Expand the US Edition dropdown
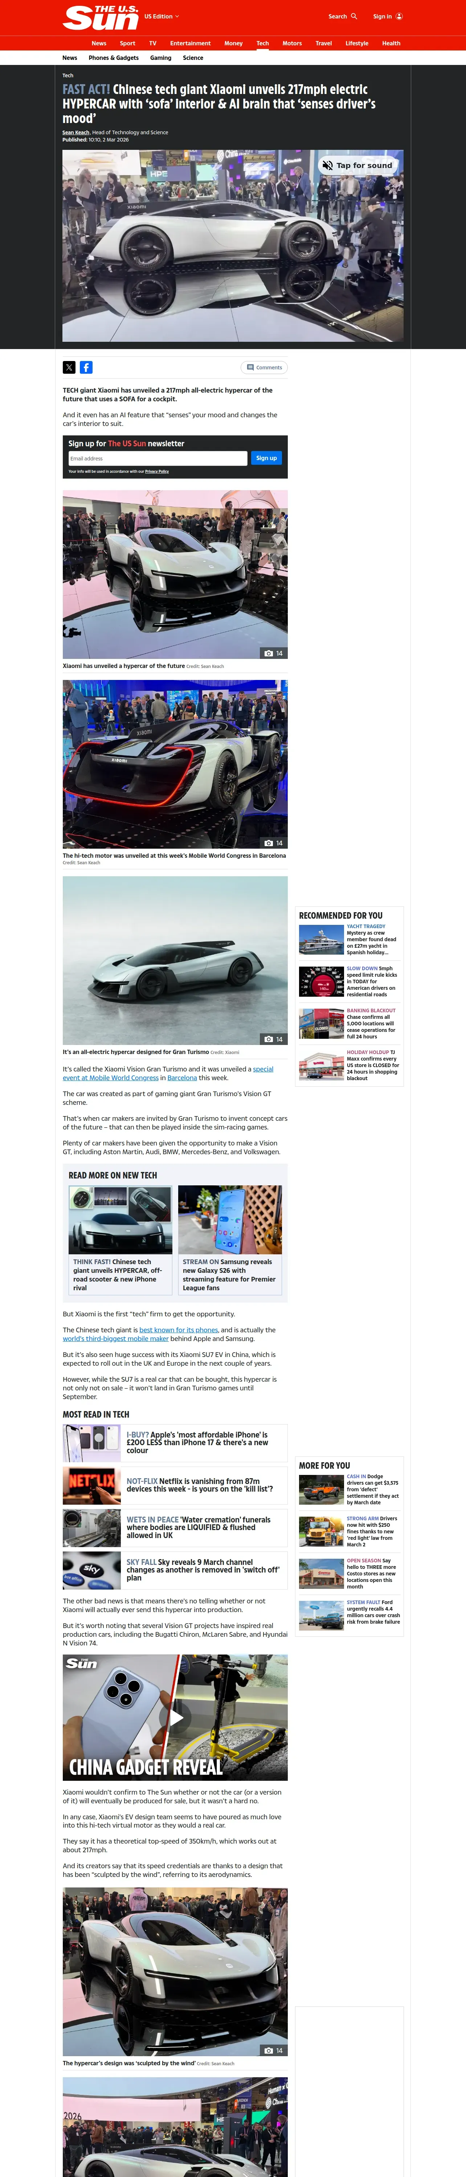The image size is (466, 2177). click(162, 16)
